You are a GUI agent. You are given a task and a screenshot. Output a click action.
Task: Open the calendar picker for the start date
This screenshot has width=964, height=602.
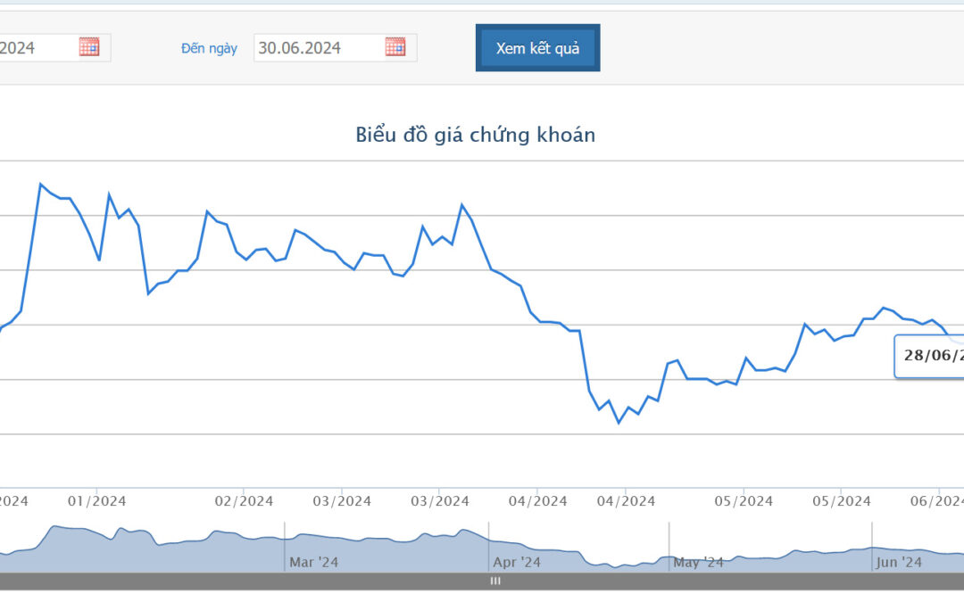point(89,47)
